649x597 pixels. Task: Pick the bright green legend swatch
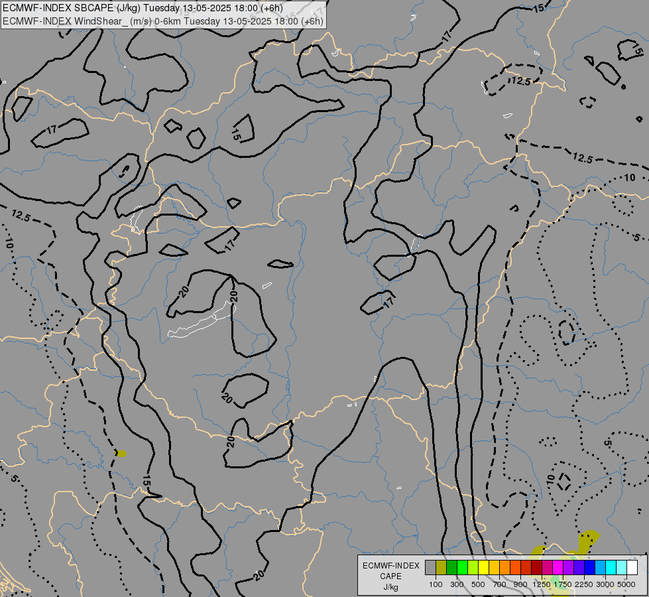463,568
